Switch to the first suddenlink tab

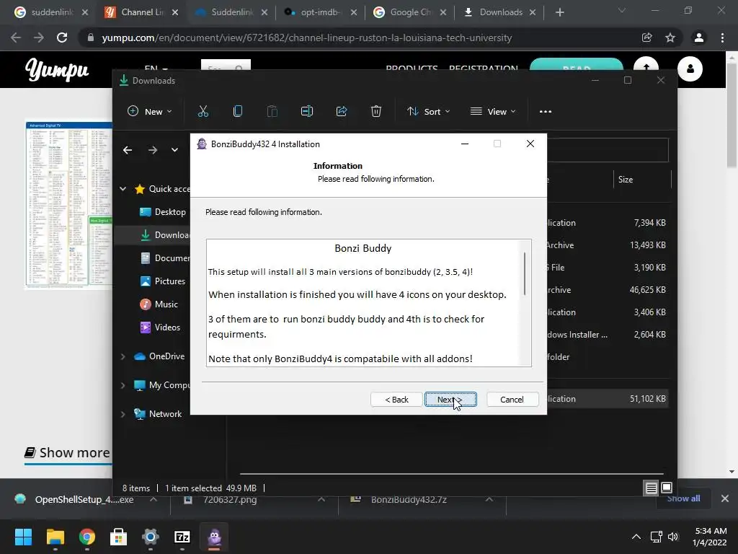(x=51, y=12)
